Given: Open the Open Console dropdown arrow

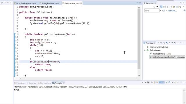Looking at the screenshot, I should coord(178,82).
